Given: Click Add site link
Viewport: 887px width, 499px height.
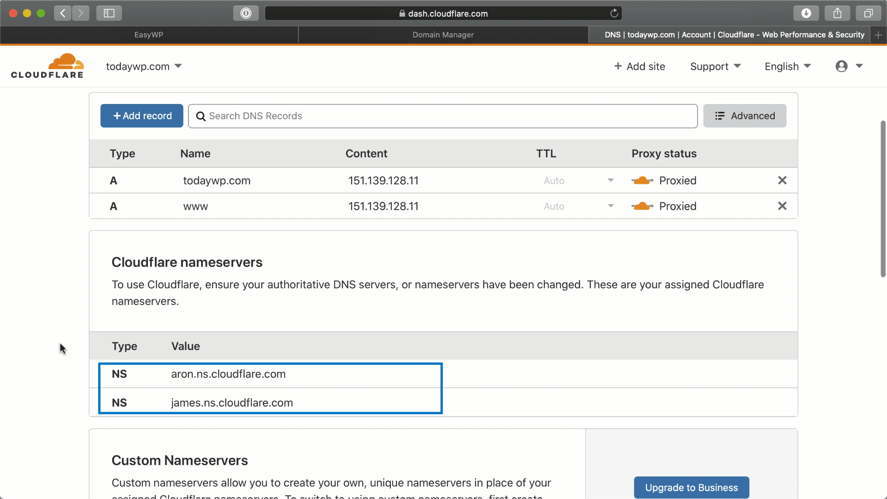Looking at the screenshot, I should (639, 66).
